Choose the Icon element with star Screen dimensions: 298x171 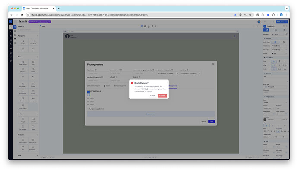33,63
